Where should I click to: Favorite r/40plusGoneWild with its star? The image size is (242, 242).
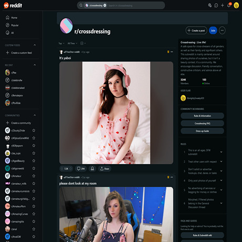[34, 138]
